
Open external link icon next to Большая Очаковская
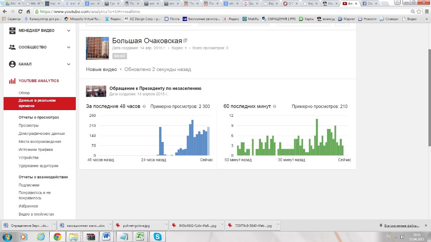coord(185,41)
